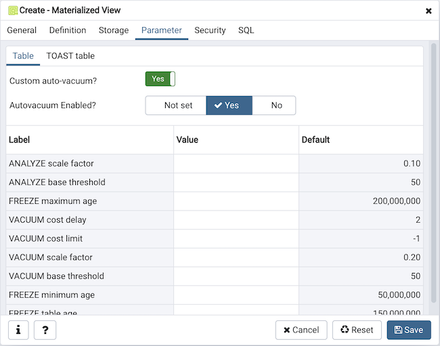Click the VACUUM cost limit value field
The height and width of the screenshot is (346, 440).
[236, 239]
